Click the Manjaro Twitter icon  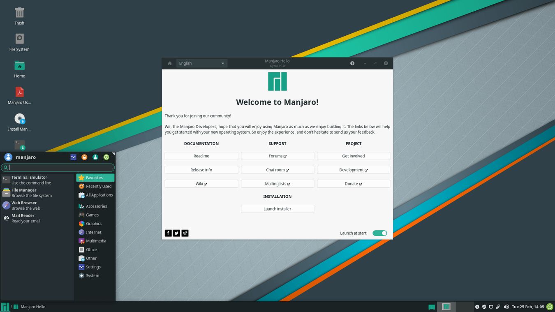pyautogui.click(x=176, y=233)
